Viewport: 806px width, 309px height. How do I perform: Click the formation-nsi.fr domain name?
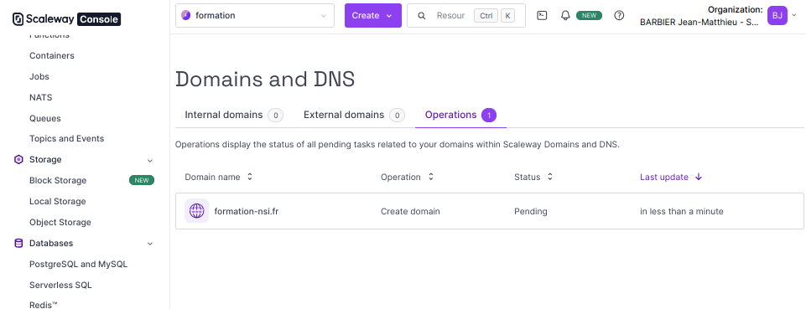[x=247, y=211]
